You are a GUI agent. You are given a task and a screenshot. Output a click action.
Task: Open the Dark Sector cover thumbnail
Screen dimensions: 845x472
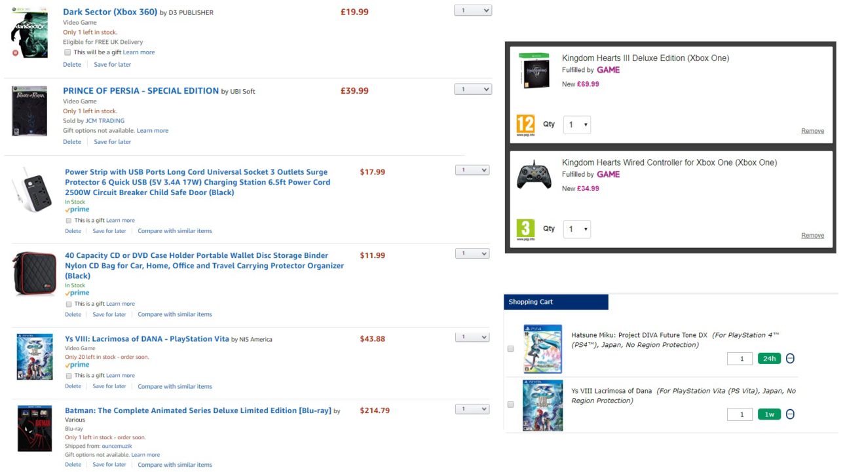(29, 33)
